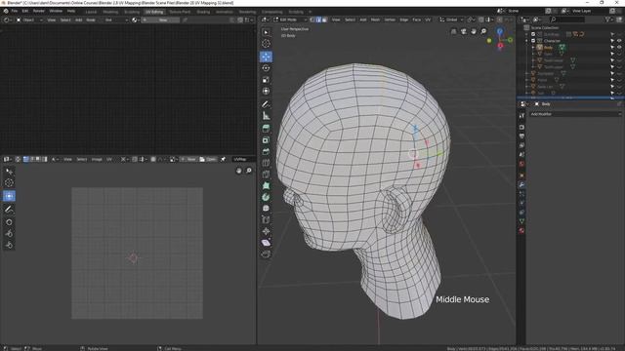625x351 pixels.
Task: Activate the Extrude Region tool
Action: click(x=266, y=129)
